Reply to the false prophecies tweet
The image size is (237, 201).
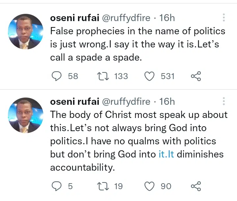[57, 76]
